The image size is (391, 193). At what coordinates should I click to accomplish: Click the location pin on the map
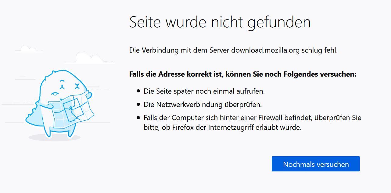(71, 108)
